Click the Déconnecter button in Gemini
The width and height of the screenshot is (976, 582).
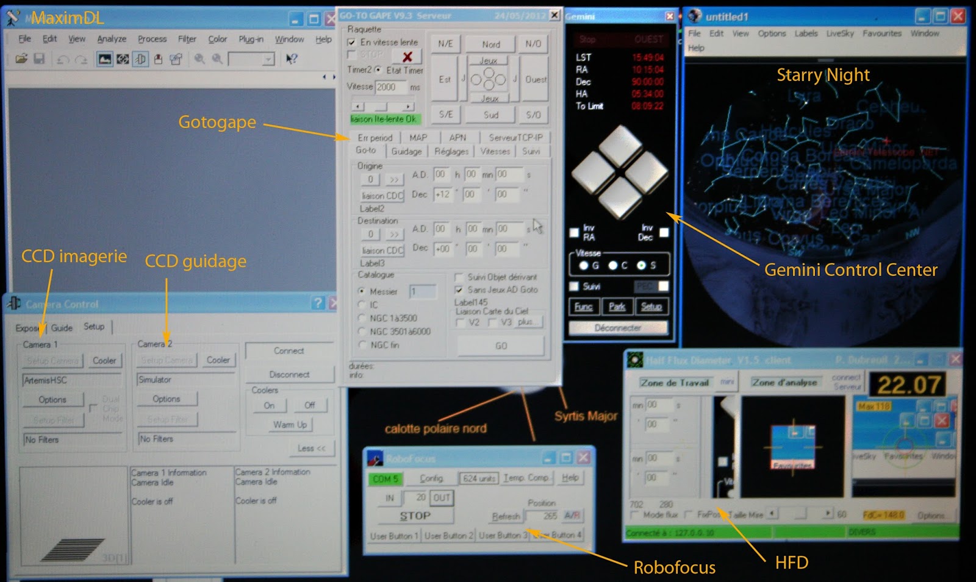tap(617, 328)
